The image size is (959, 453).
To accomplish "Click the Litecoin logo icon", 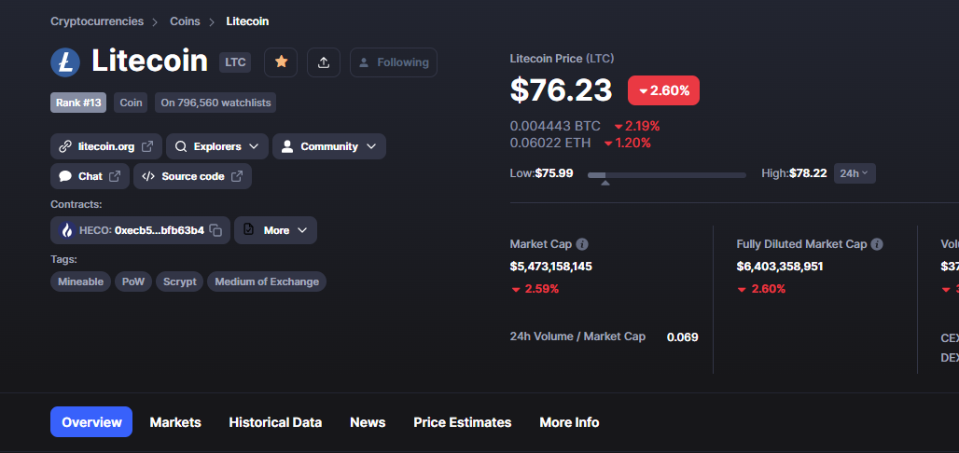I will click(x=65, y=62).
